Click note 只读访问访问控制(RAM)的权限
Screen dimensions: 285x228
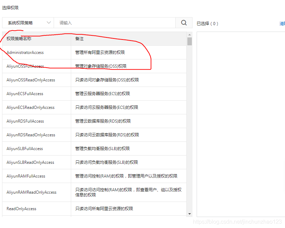[x=128, y=192]
